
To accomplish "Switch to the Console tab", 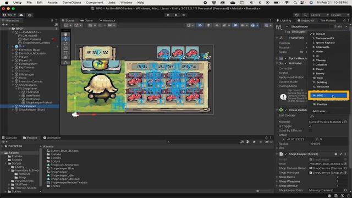I will click(9, 138).
